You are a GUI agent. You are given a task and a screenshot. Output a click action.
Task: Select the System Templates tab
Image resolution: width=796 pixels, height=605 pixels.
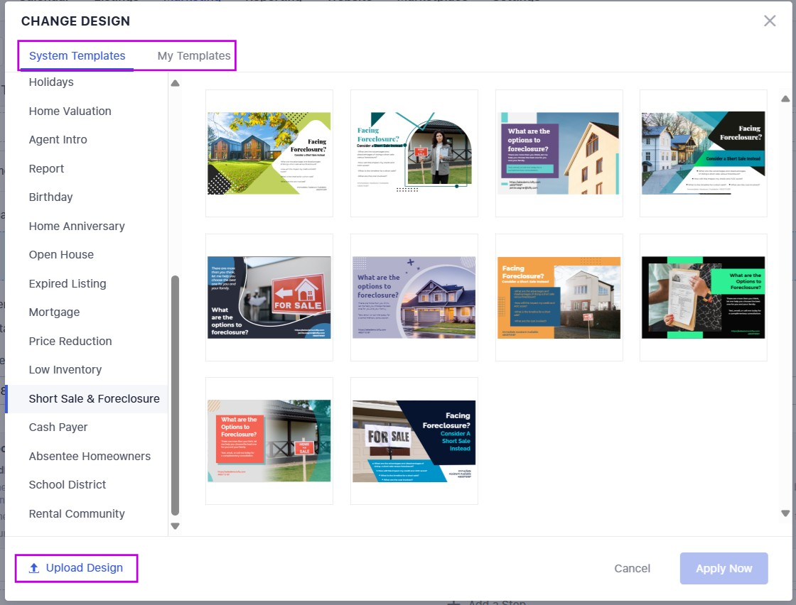pyautogui.click(x=77, y=56)
